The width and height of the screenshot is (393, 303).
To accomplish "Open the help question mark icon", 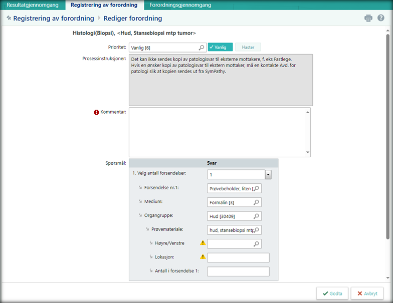I will (x=381, y=19).
